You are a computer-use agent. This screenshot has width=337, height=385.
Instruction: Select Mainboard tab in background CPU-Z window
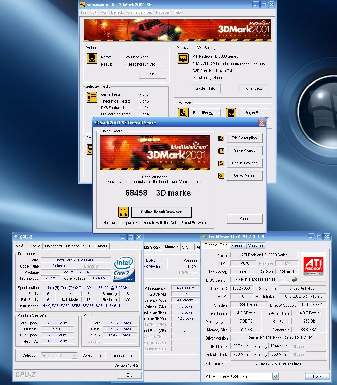153,247
